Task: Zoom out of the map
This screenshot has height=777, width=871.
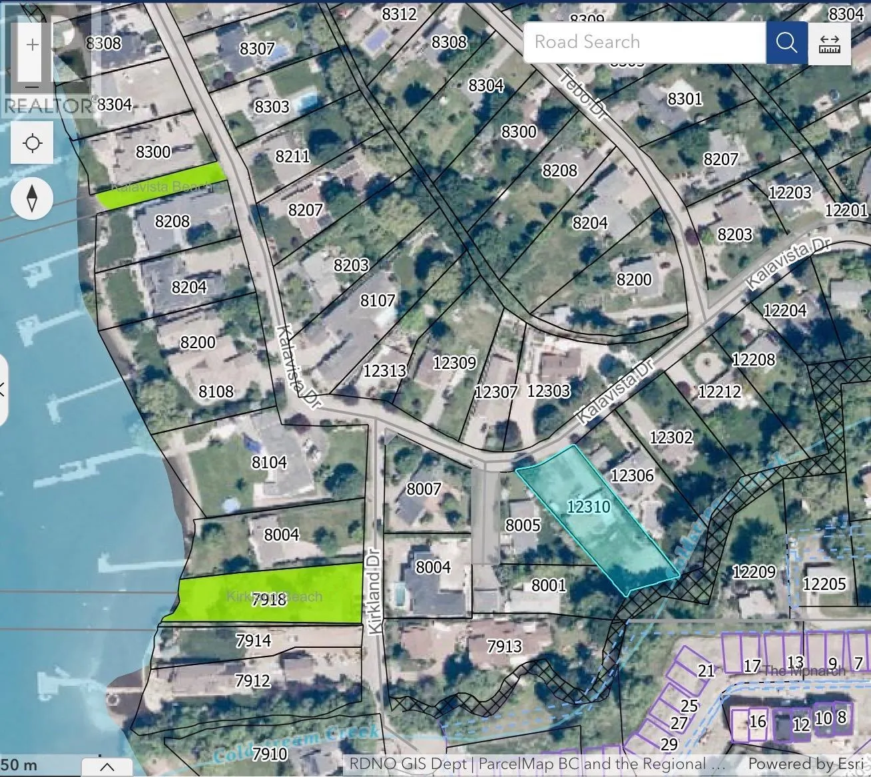Action: 32,86
